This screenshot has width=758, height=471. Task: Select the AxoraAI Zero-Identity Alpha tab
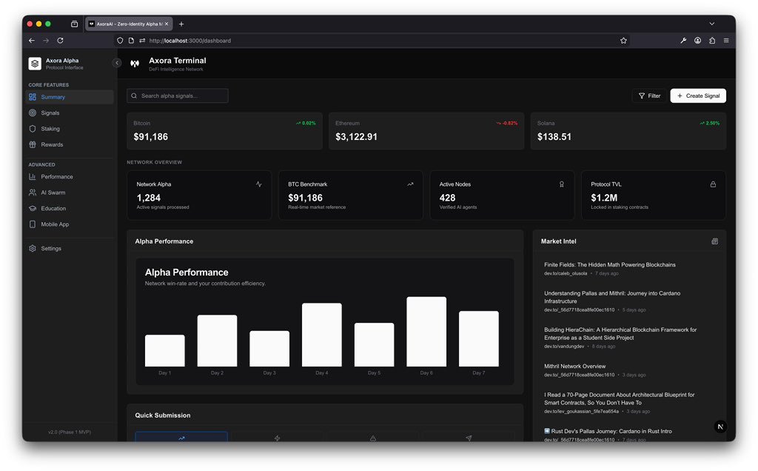pos(129,24)
